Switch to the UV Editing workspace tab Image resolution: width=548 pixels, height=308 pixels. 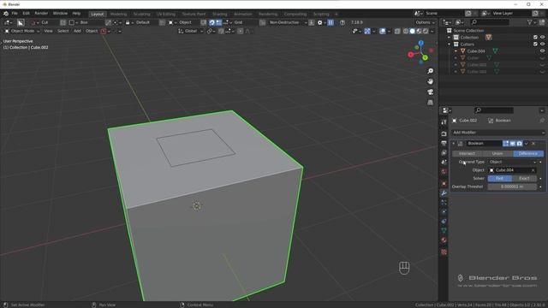(165, 14)
